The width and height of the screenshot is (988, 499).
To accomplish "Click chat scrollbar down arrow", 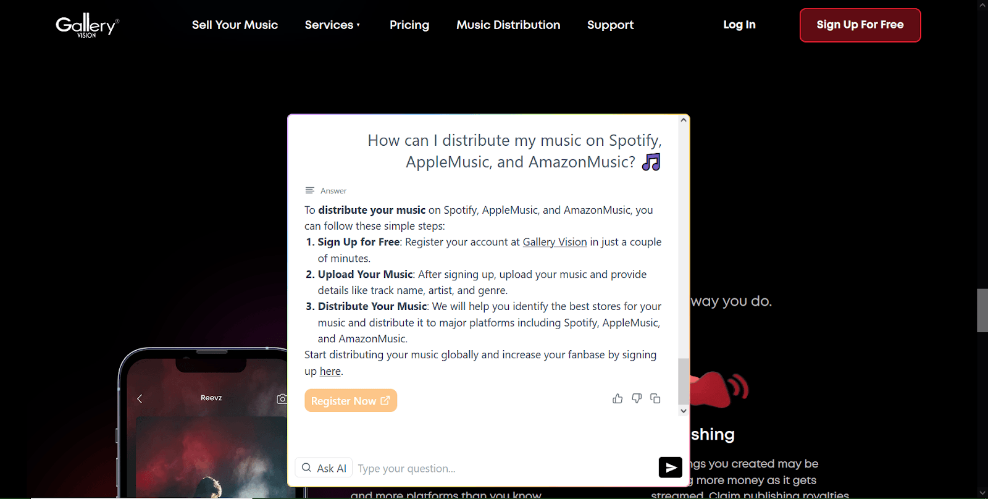I will 684,411.
